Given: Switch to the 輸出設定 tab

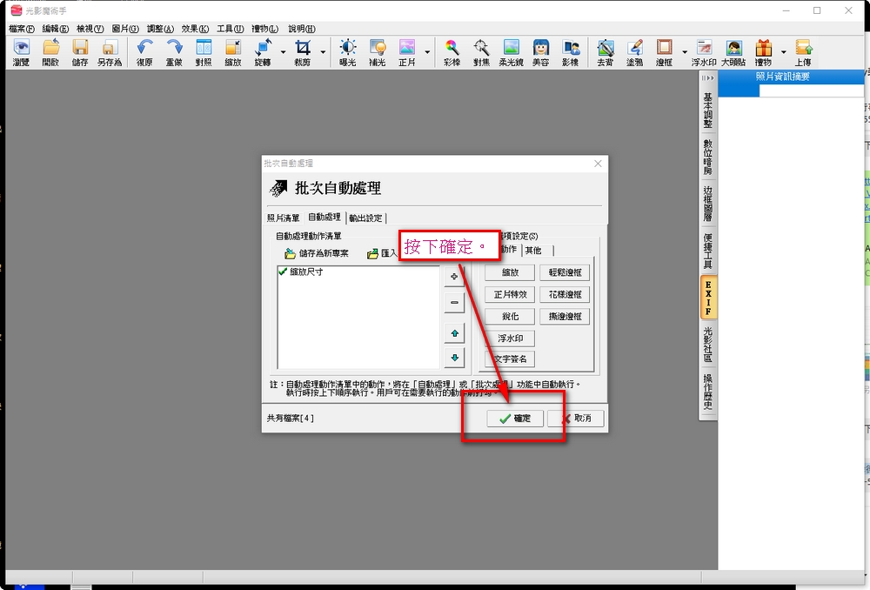Looking at the screenshot, I should click(366, 218).
